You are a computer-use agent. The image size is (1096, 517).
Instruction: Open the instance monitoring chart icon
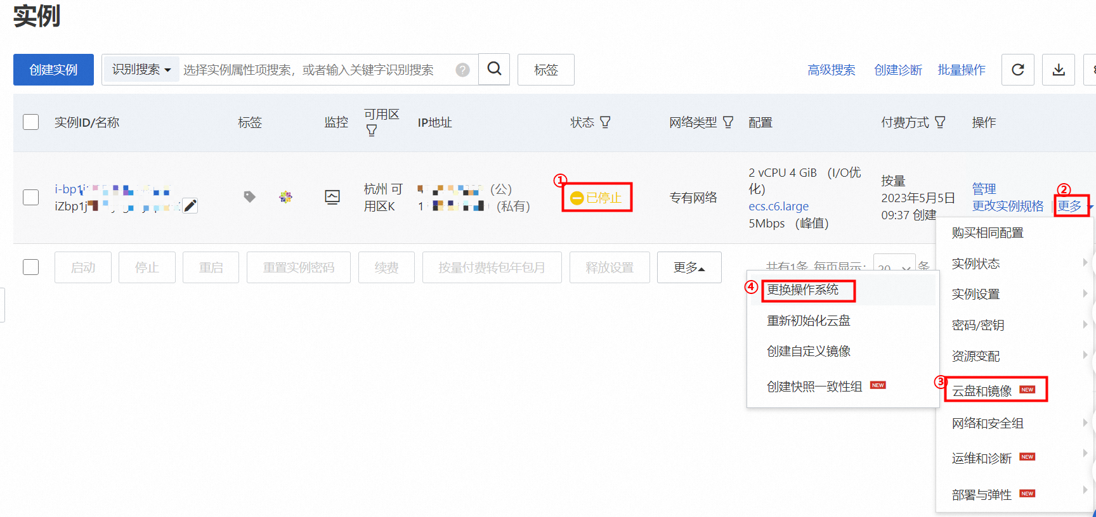pyautogui.click(x=332, y=197)
